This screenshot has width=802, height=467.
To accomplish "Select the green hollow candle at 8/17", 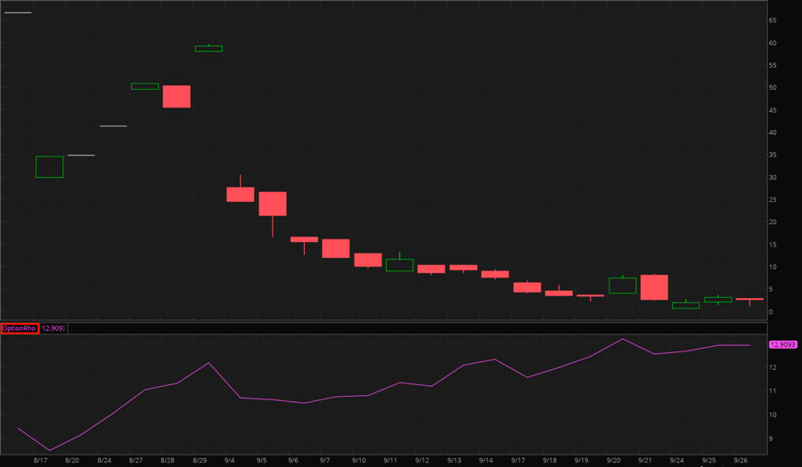I will [x=49, y=167].
